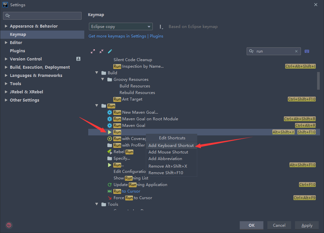This screenshot has height=233, width=324.
Task: Focus the keymap action search field containing 'run'
Action: (274, 51)
